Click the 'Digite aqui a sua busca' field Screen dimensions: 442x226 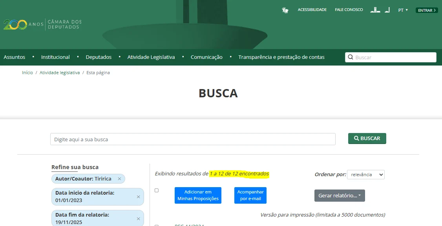pyautogui.click(x=193, y=139)
